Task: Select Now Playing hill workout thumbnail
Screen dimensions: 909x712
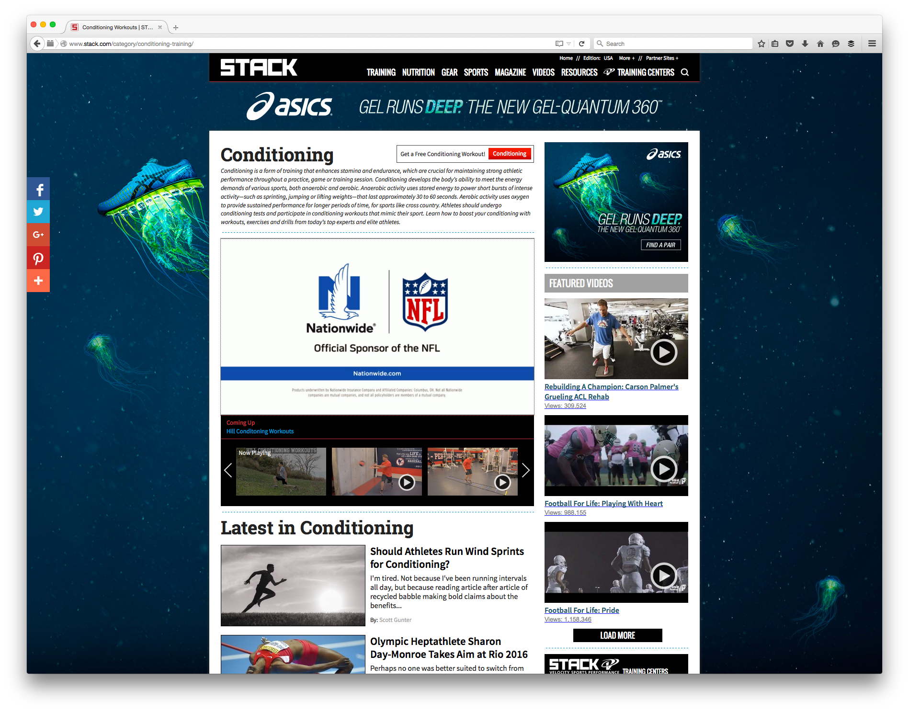Action: pyautogui.click(x=281, y=472)
